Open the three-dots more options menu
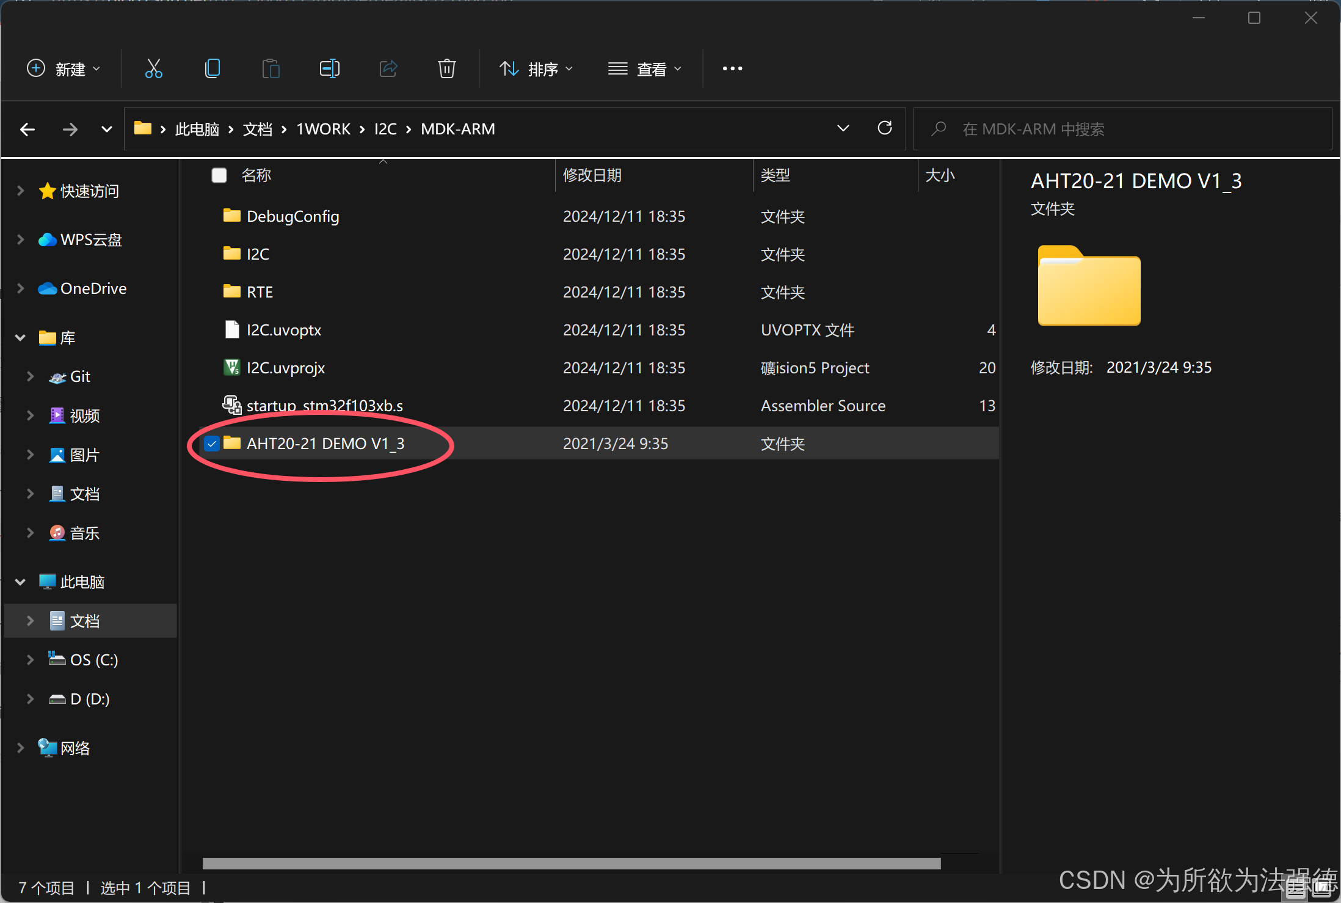Viewport: 1341px width, 903px height. click(x=732, y=68)
